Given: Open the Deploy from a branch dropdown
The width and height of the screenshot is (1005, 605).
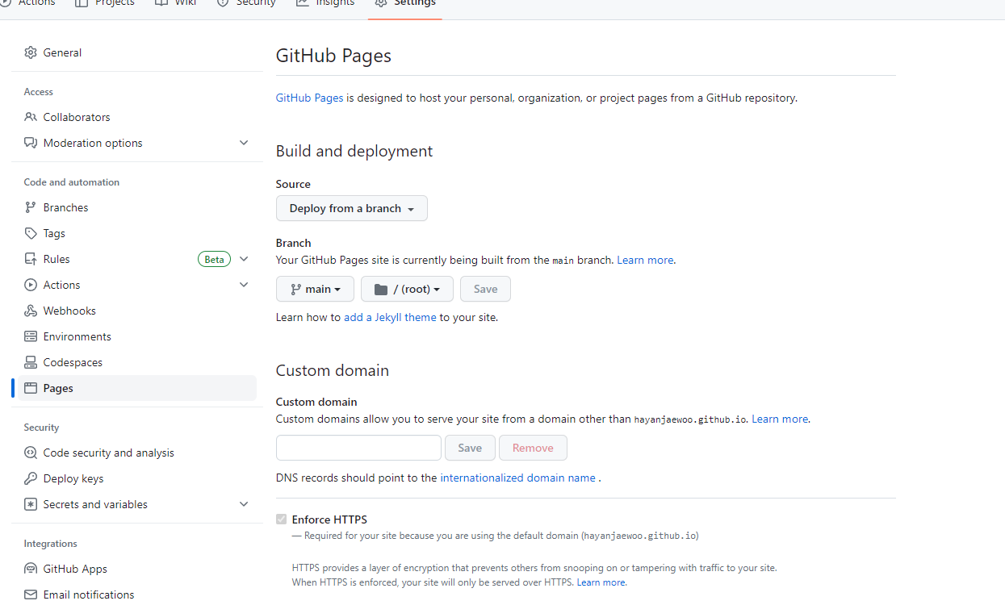Looking at the screenshot, I should tap(352, 208).
